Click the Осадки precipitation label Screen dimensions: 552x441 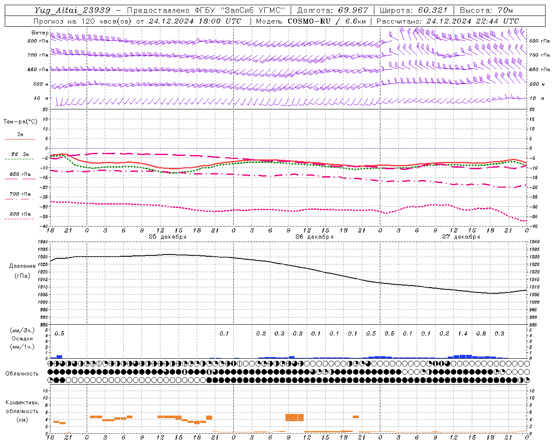click(22, 339)
